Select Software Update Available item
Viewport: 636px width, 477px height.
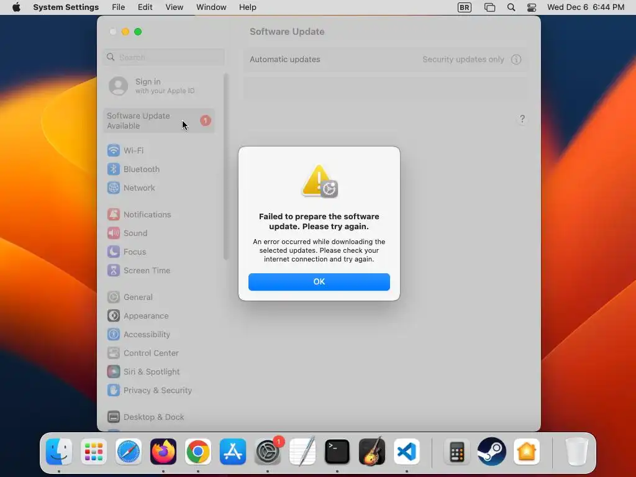(159, 120)
